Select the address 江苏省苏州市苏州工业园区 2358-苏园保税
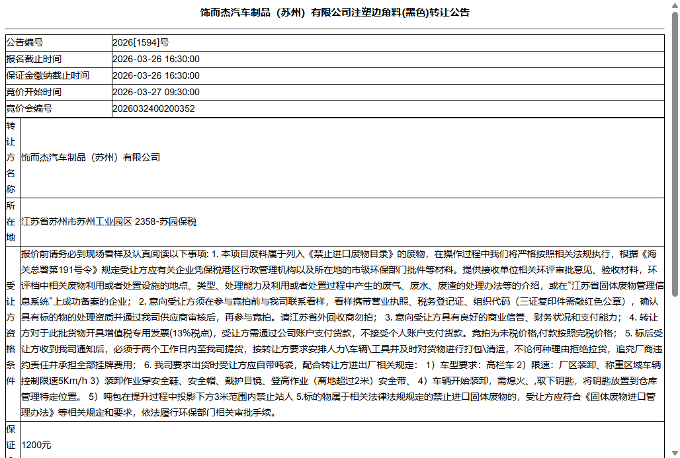 point(110,222)
